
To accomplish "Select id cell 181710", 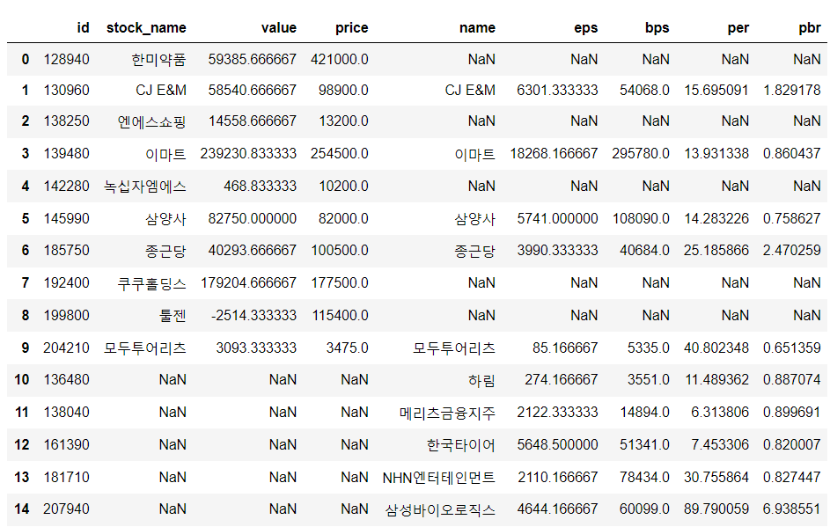I will pos(66,477).
